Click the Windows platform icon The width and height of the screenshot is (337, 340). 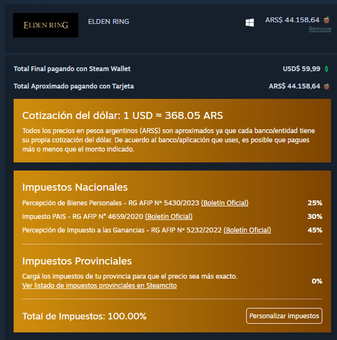click(249, 23)
